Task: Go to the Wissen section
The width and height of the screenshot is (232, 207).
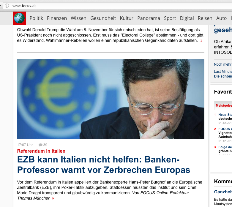Action: pos(78,18)
